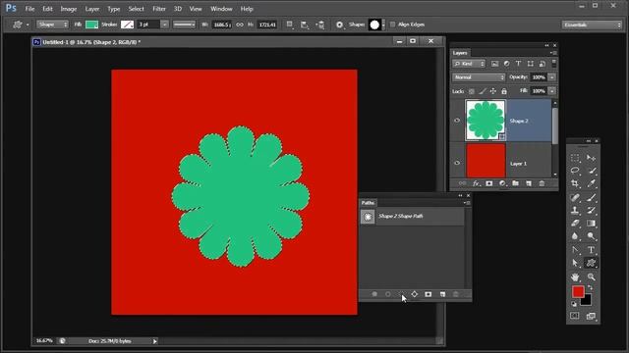Select the Crop tool
629x353 pixels.
point(575,183)
